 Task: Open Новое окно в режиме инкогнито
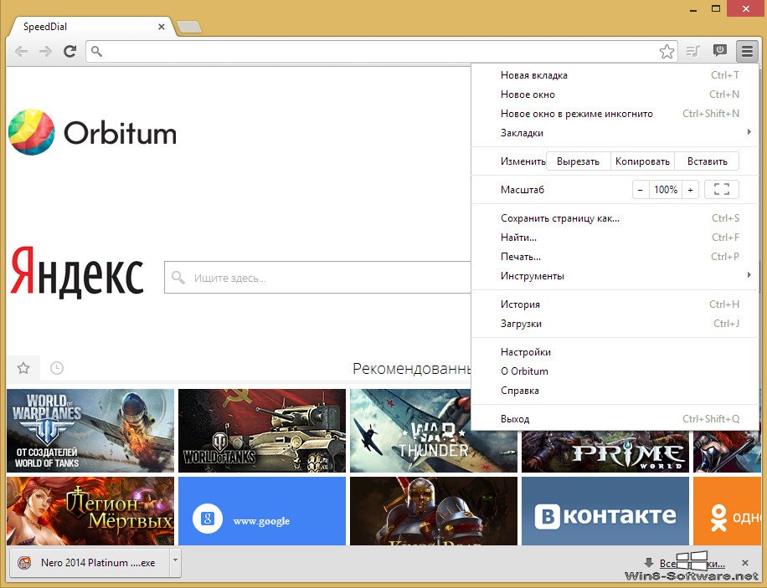click(615, 114)
